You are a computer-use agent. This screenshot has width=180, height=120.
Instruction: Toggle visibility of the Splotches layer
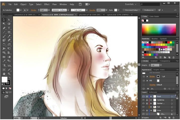[x=143, y=100]
